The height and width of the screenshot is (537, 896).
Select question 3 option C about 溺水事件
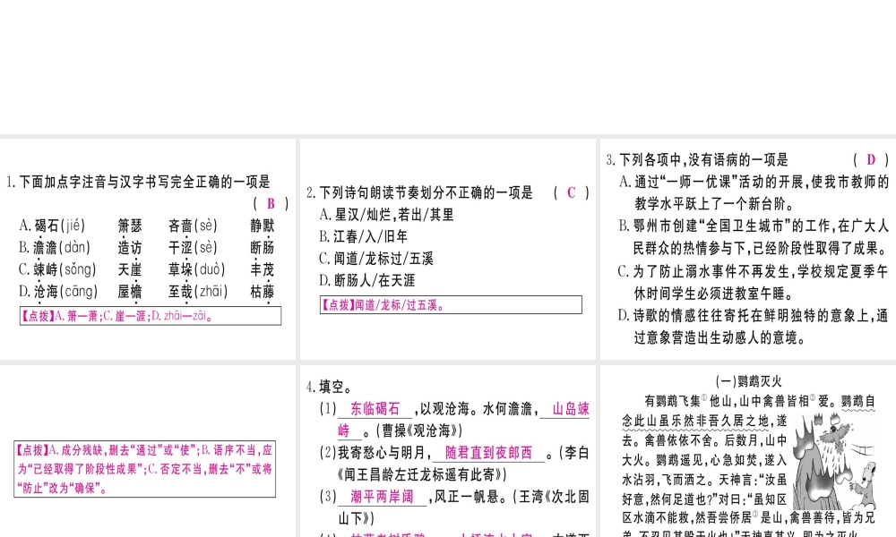(x=754, y=282)
